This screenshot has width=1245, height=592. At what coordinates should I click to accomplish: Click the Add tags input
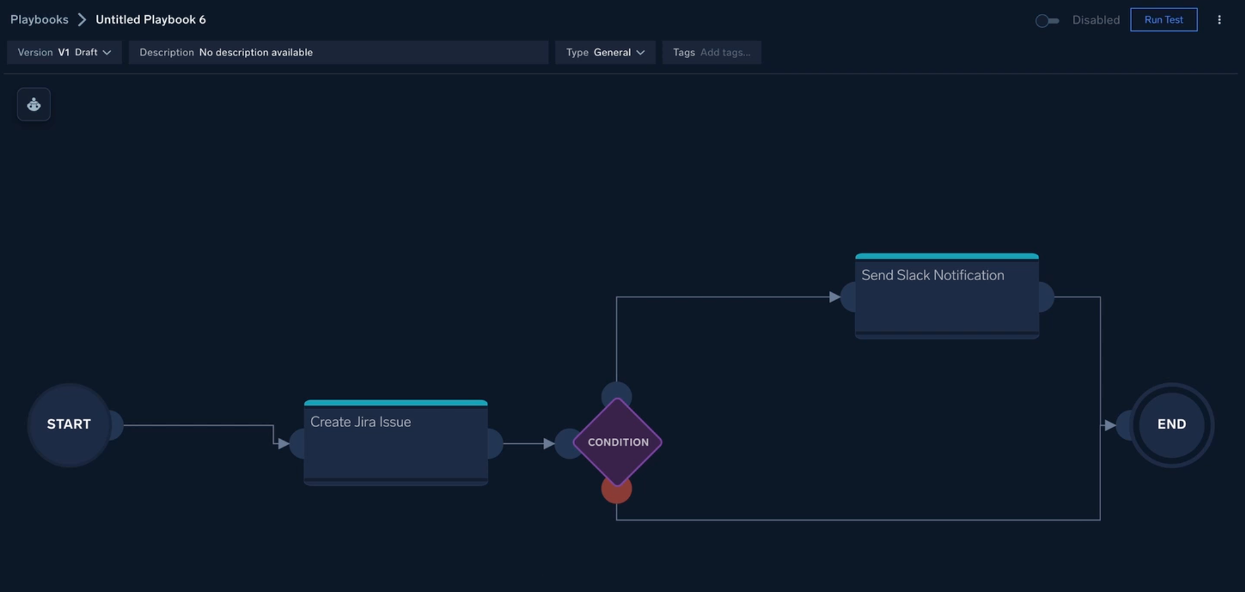(x=725, y=52)
